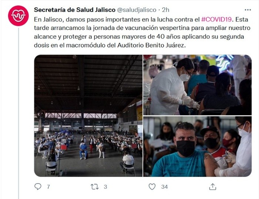View the auditorium vaccination crowd photo

[88, 116]
